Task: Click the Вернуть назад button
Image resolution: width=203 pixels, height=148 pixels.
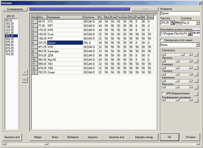Action: [x=144, y=137]
